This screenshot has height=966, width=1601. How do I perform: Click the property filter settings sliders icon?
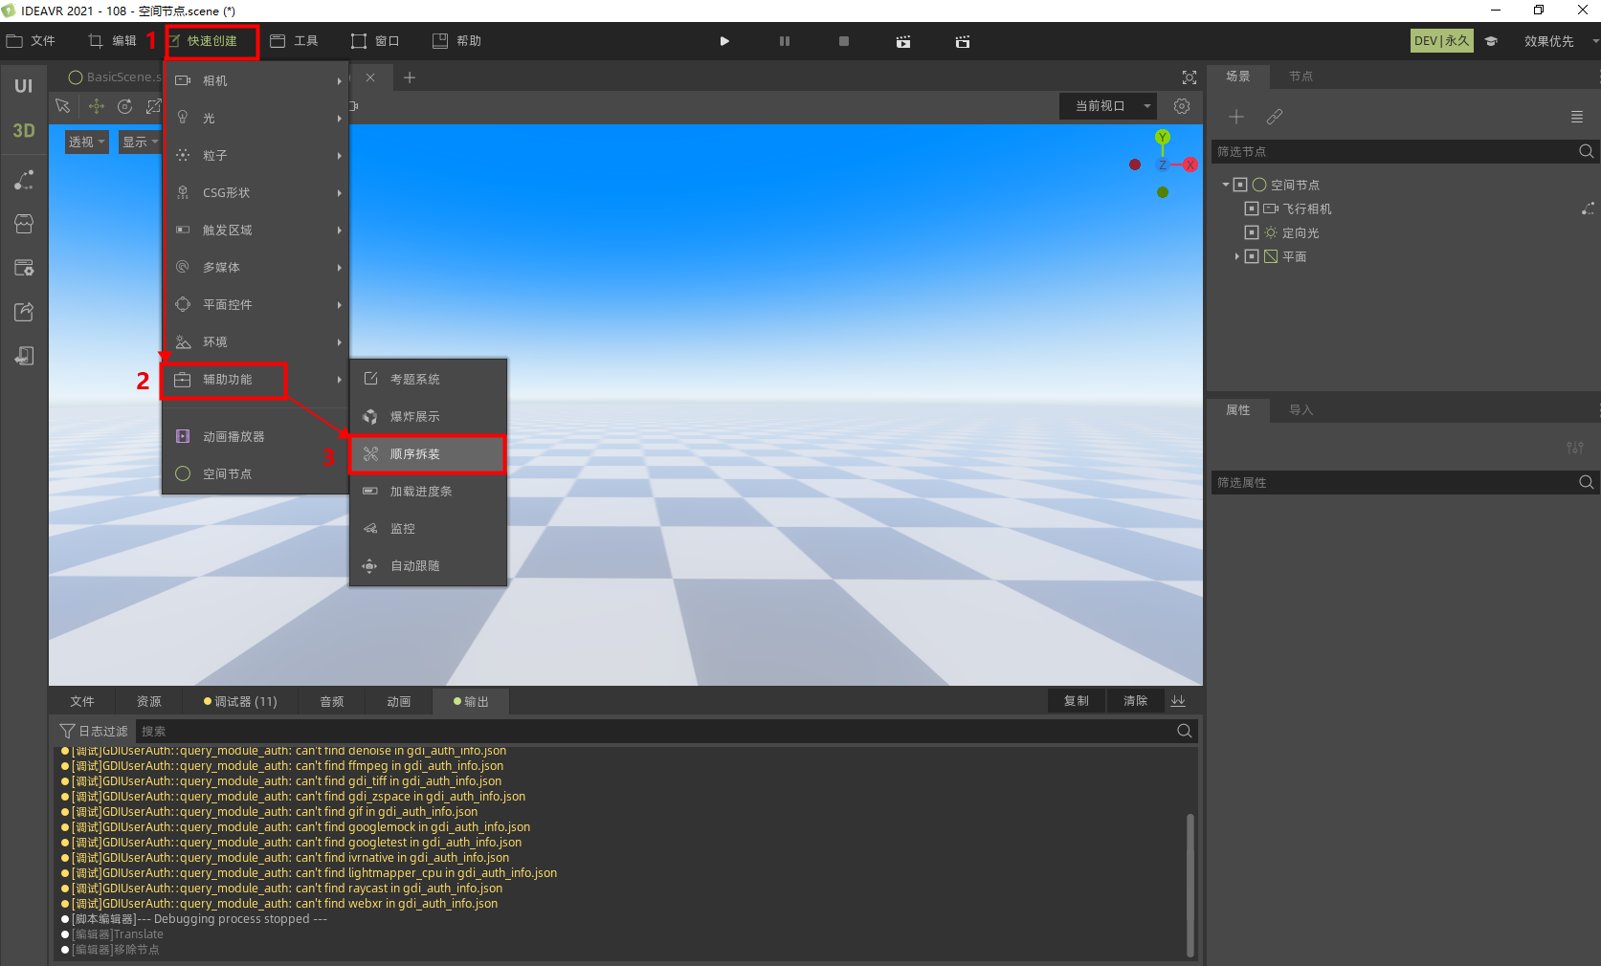[1574, 448]
